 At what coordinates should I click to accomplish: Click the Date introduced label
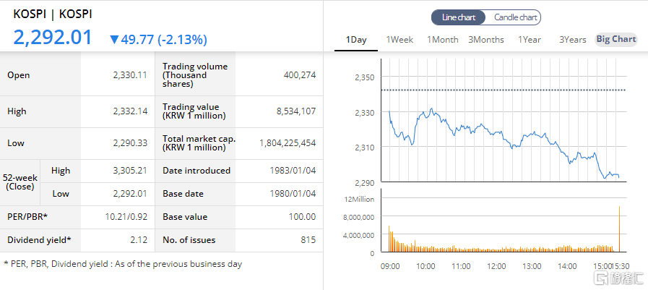click(196, 171)
